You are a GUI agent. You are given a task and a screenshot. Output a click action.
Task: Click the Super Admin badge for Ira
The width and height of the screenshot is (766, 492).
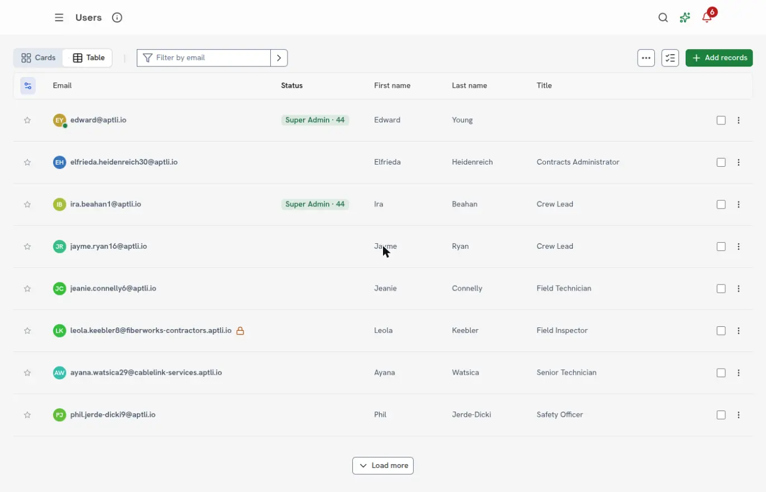315,204
